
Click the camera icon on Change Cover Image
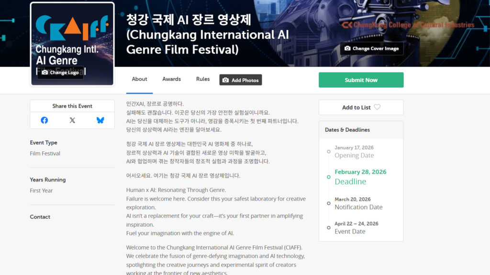(348, 49)
